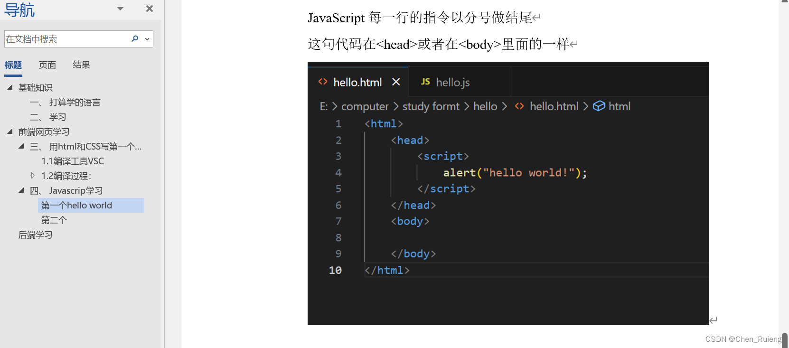Select the 前端网页学习 heading
This screenshot has width=789, height=348.
coord(44,132)
